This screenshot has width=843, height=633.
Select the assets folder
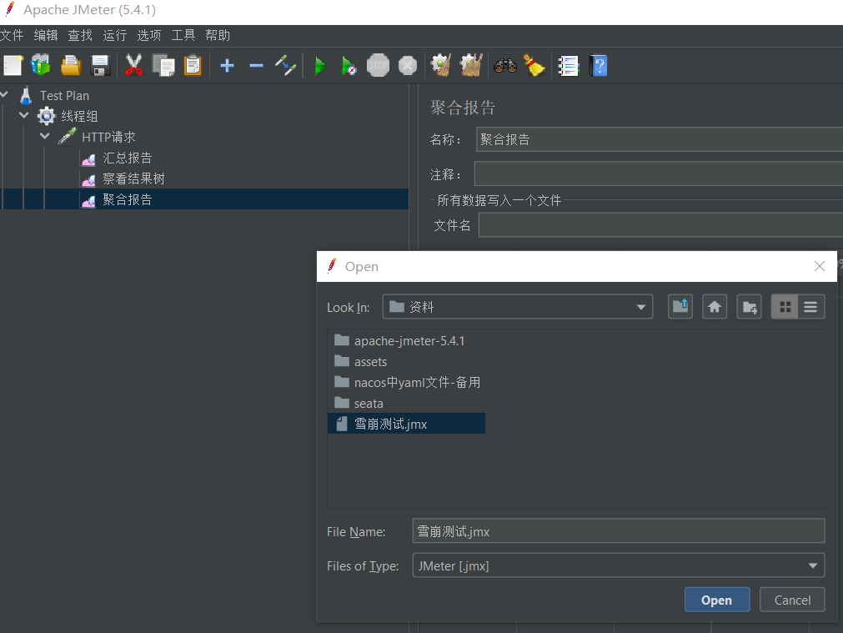pyautogui.click(x=370, y=362)
